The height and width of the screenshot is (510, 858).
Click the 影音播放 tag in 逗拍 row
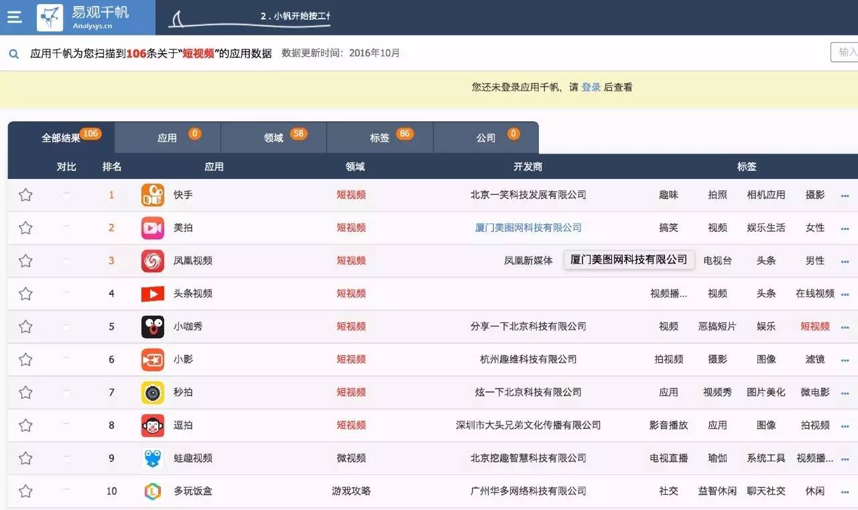tap(668, 425)
